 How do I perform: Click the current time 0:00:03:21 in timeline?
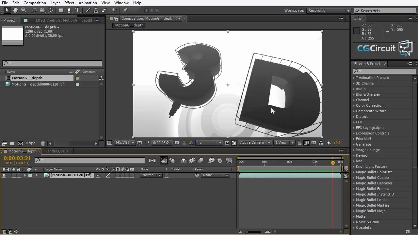(17, 158)
